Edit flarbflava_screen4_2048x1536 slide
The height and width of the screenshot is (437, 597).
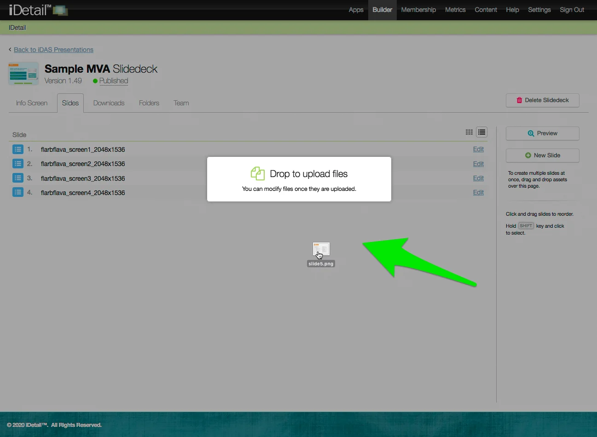click(x=478, y=192)
